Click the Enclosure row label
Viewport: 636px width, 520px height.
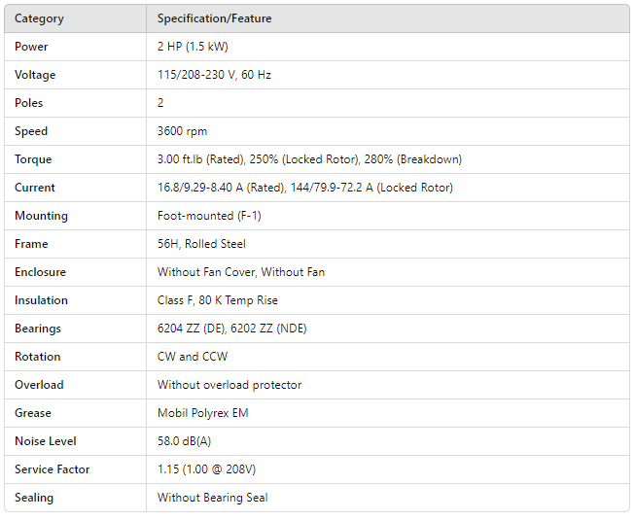pyautogui.click(x=41, y=272)
